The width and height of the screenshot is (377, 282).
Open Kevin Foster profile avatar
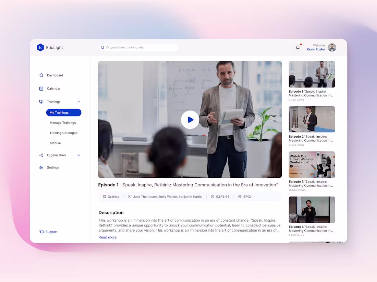(x=332, y=47)
